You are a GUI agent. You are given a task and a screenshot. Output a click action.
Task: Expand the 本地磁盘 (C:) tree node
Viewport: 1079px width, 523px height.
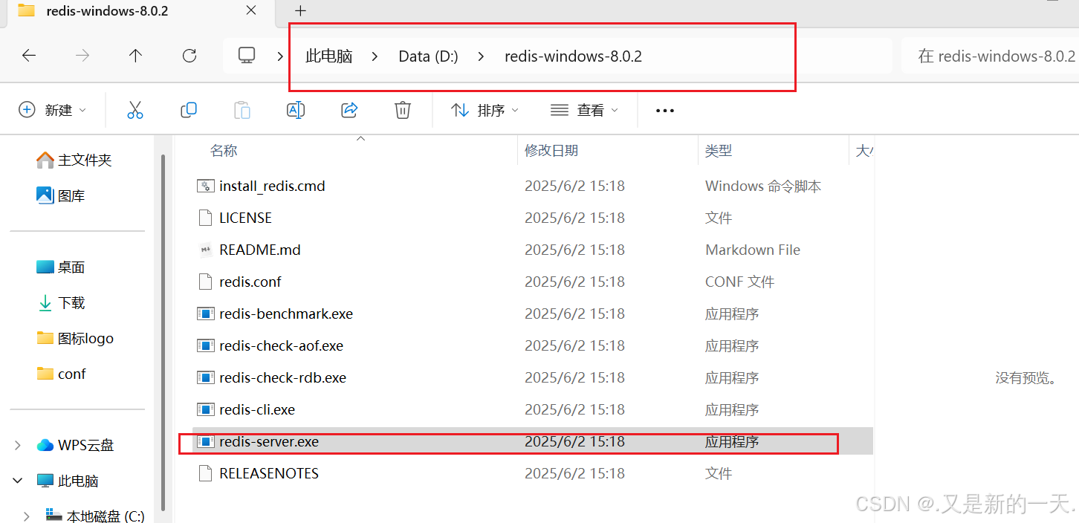coord(27,516)
